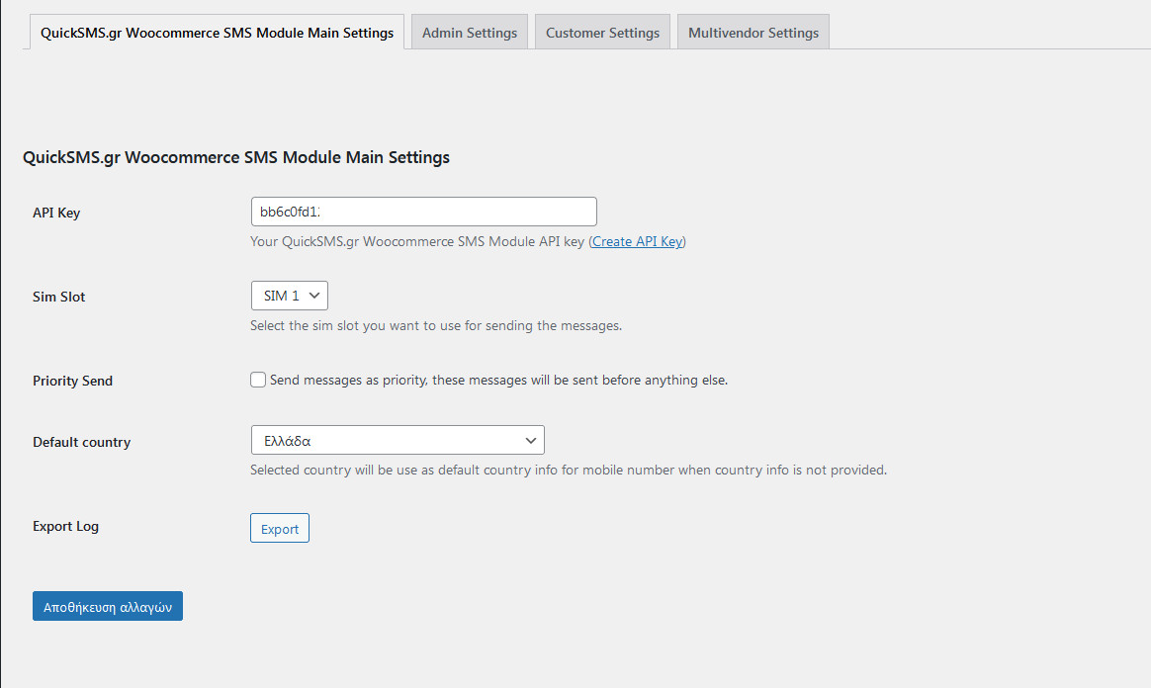This screenshot has width=1151, height=688.
Task: Open the Customer Settings tab
Action: 602,33
